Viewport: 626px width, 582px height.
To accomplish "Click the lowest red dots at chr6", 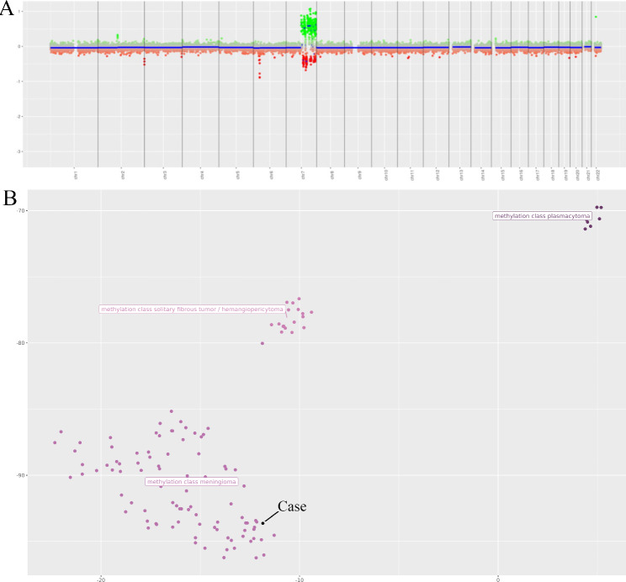I will pyautogui.click(x=259, y=76).
